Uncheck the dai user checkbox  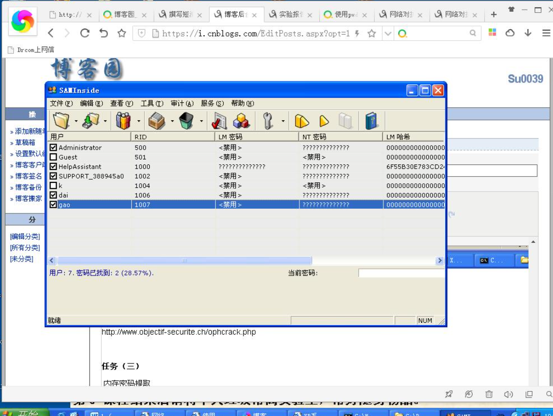pos(53,195)
